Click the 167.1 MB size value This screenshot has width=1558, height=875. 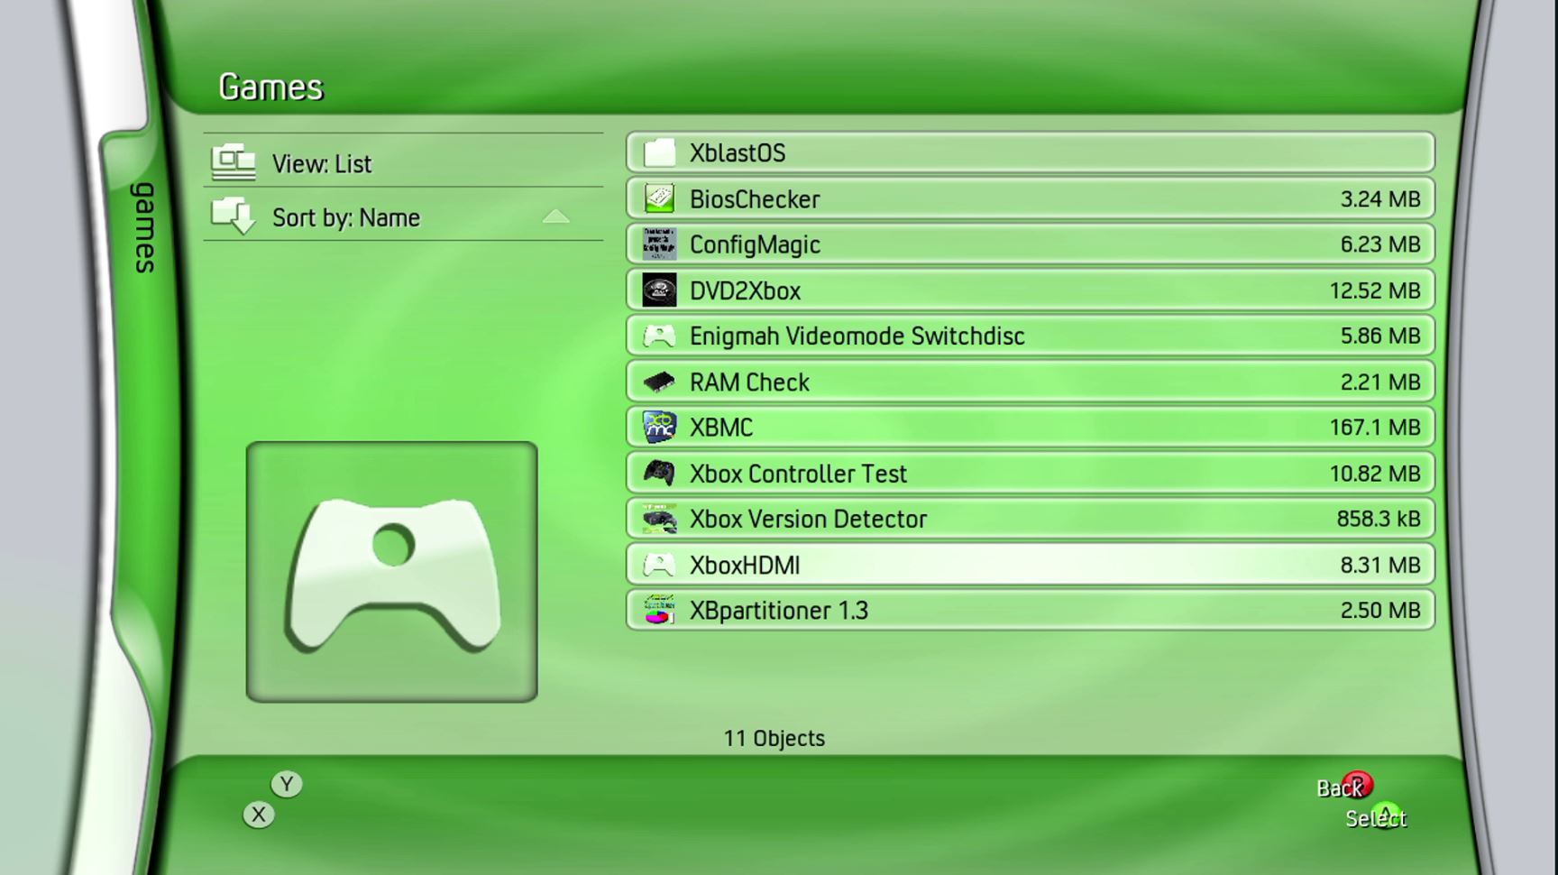point(1375,428)
